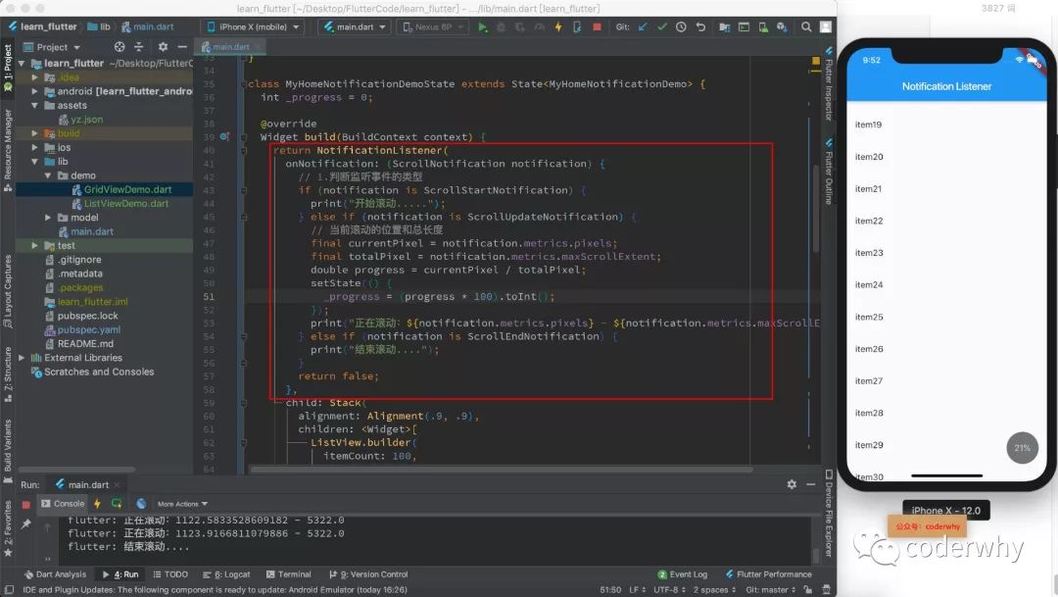Open the Nexus 6P device dropdown
Viewport: 1058px width, 597px height.
[x=433, y=27]
